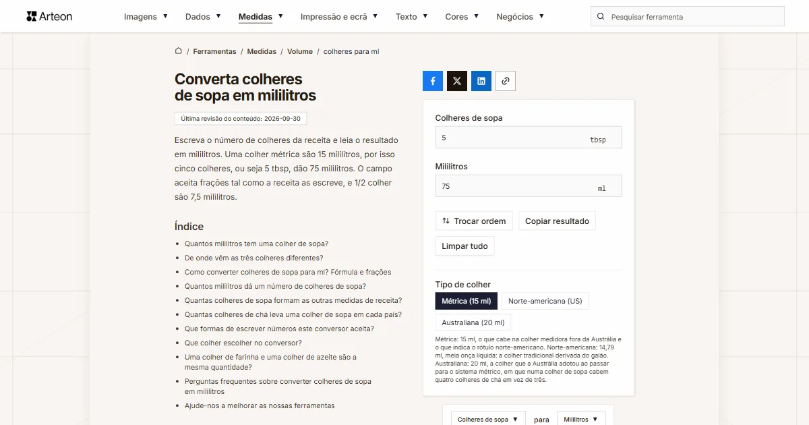Click Copiar resultado button

click(557, 221)
